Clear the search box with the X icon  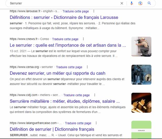[x=122, y=3]
